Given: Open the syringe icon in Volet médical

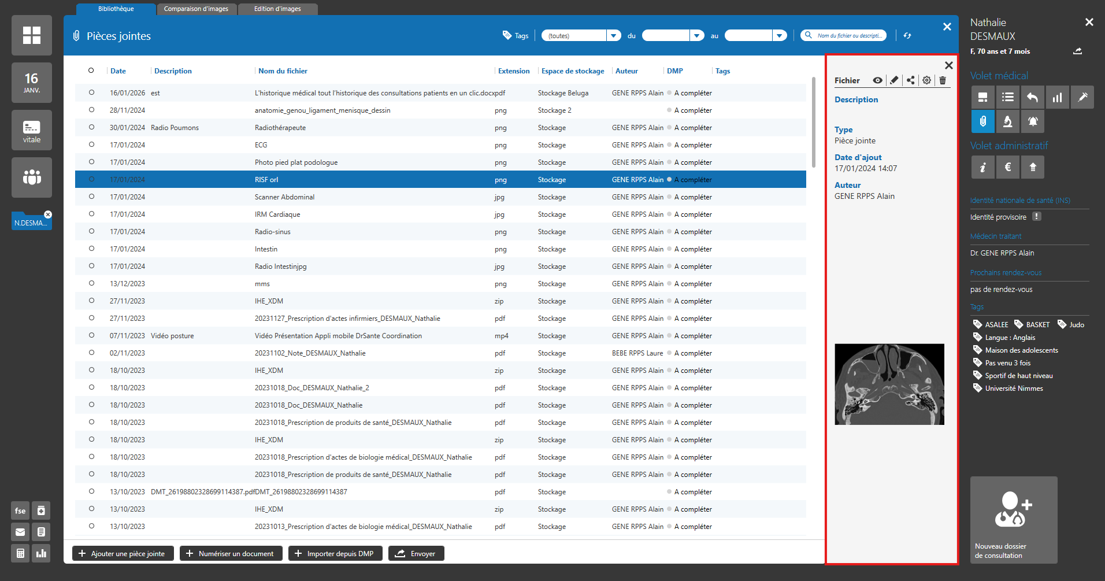Looking at the screenshot, I should pyautogui.click(x=1082, y=97).
